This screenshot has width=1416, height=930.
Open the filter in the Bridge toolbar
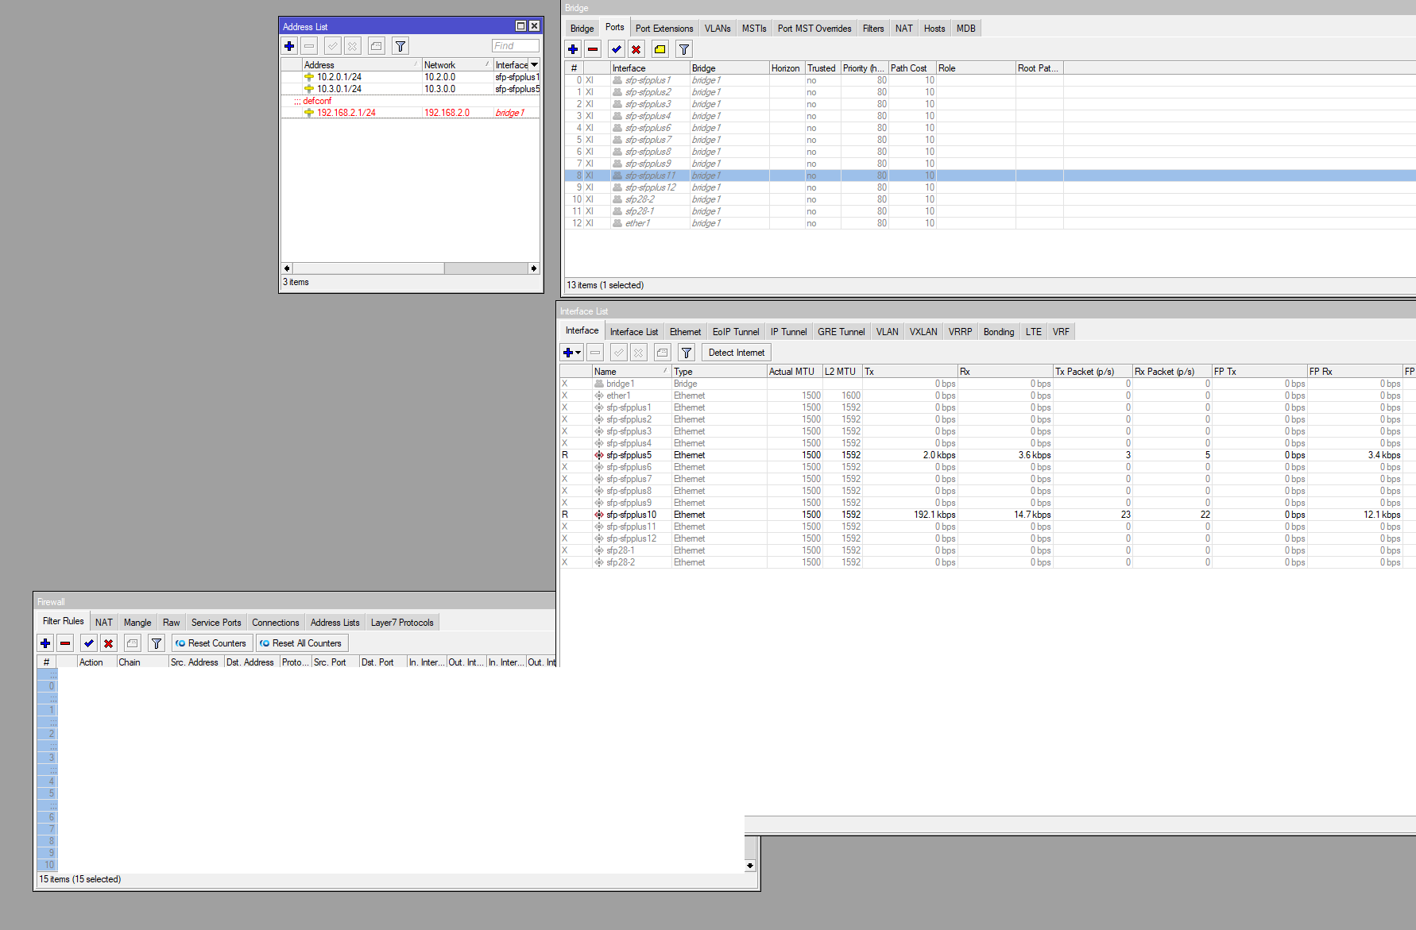tap(684, 49)
